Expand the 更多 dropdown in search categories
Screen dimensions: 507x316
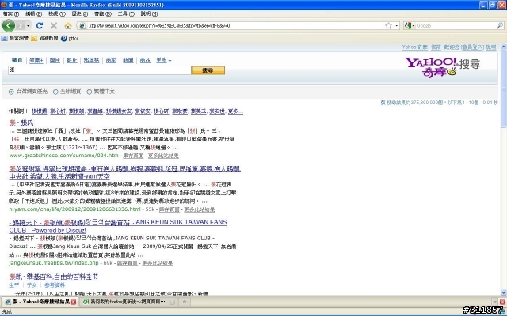pyautogui.click(x=164, y=60)
